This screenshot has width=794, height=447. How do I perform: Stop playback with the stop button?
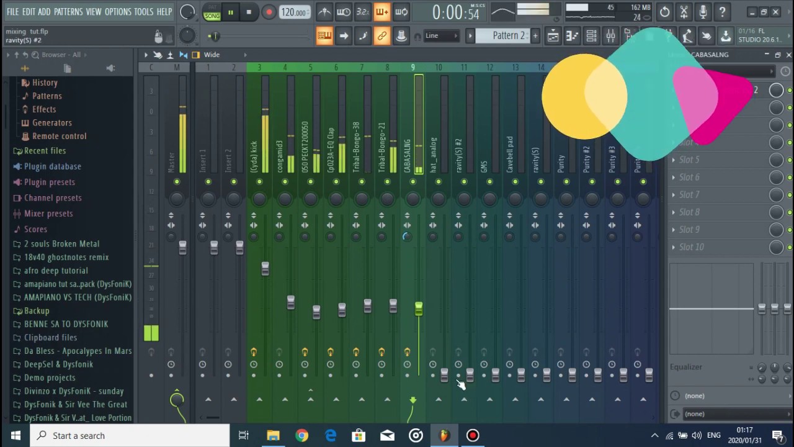click(249, 12)
